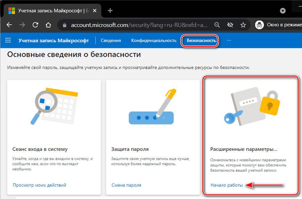Image resolution: width=302 pixels, height=199 pixels.
Task: Expand the more navigation items ellipsis
Action: 229,41
